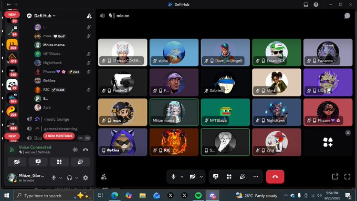This screenshot has width=357, height=201.
Task: Share your screen from the call bar
Action: [216, 177]
